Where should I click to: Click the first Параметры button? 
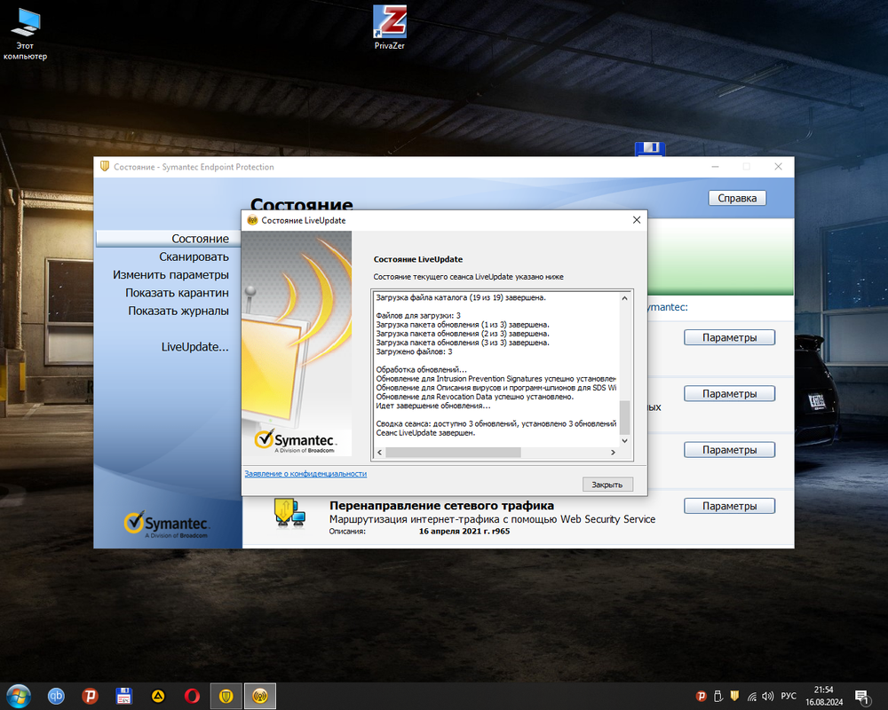click(729, 337)
